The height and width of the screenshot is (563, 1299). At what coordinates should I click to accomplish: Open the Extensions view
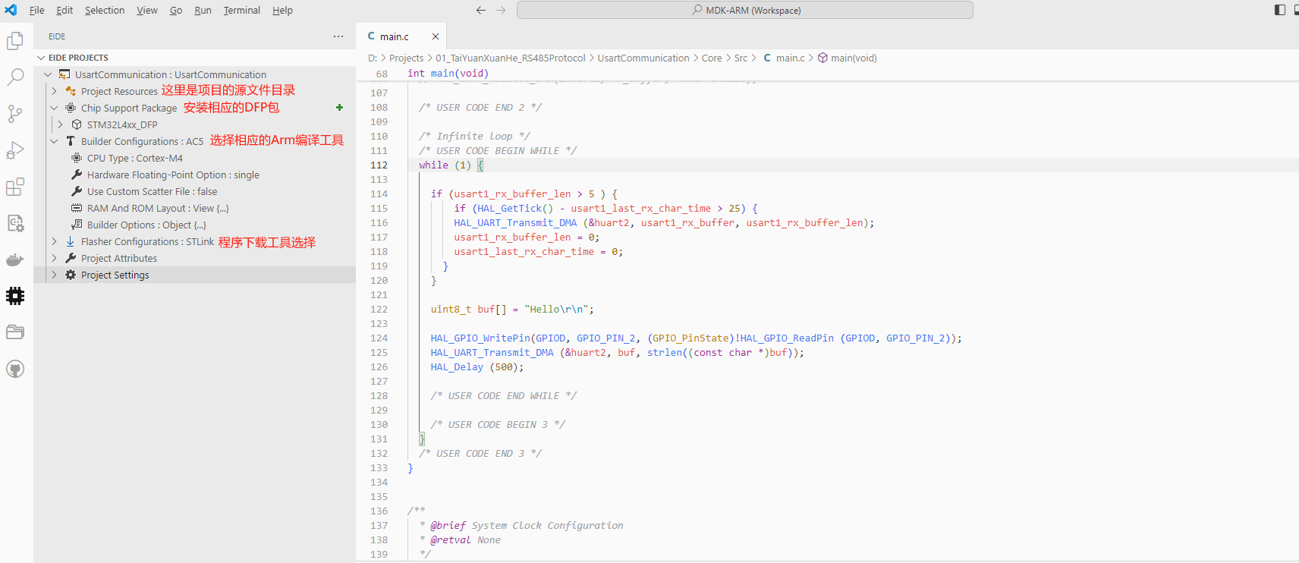[15, 187]
